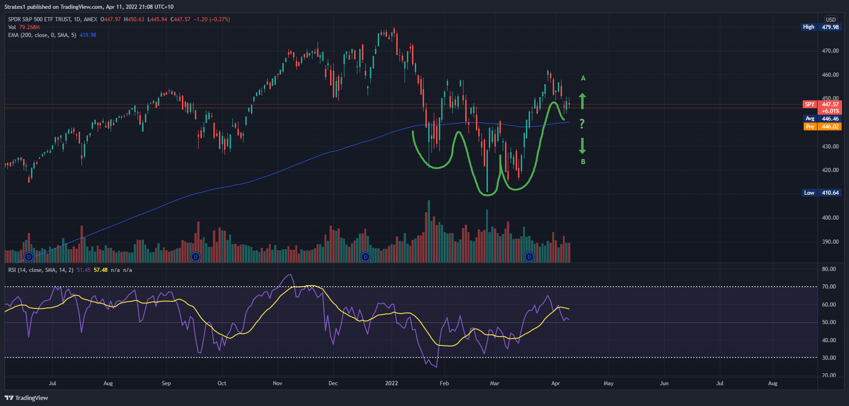Click the dividend marker before July 2021
The height and width of the screenshot is (406, 849).
click(29, 257)
